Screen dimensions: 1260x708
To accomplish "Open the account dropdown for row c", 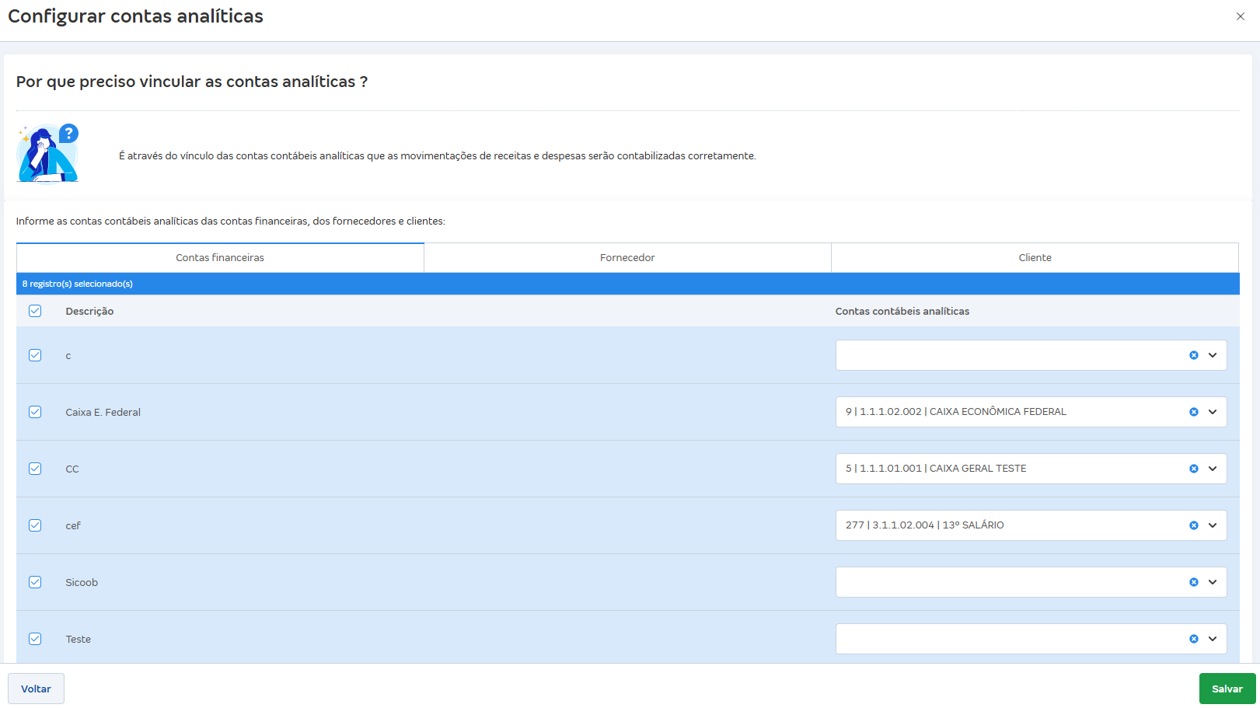I will tap(1212, 355).
